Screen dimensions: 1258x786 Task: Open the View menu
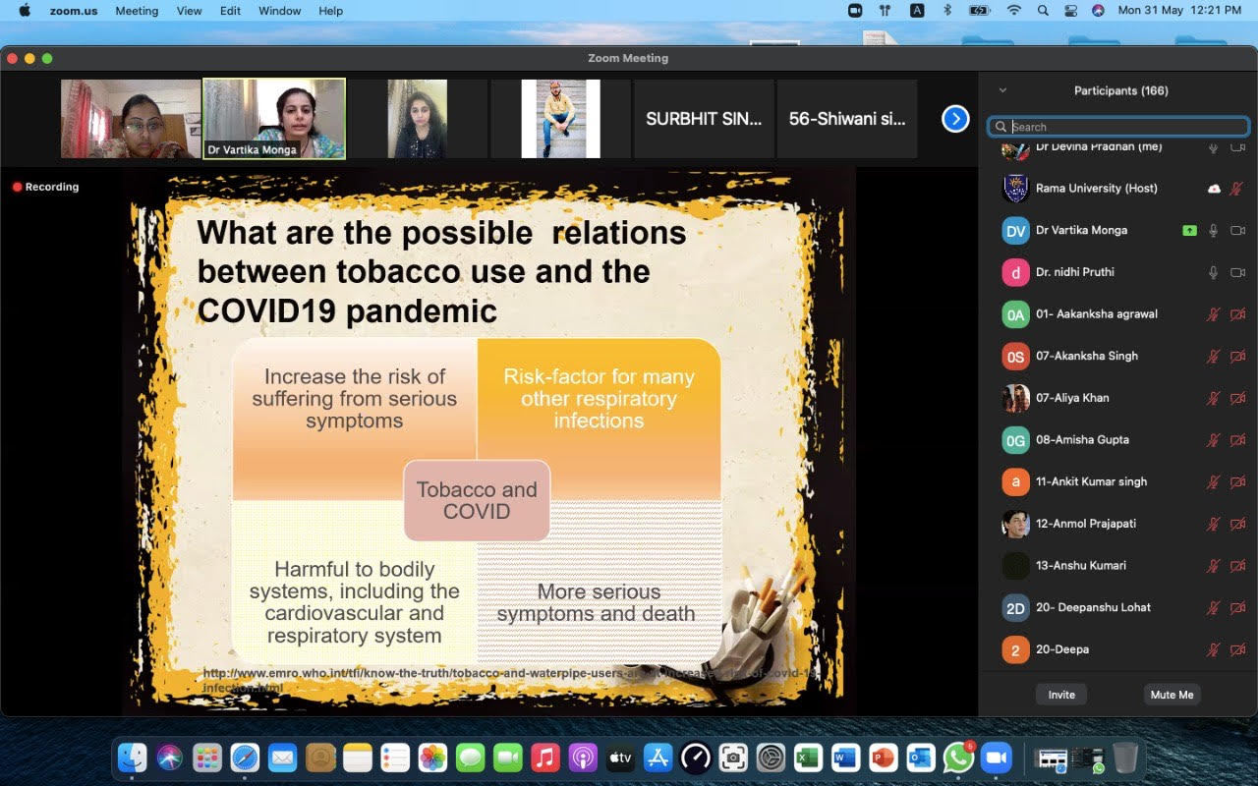pos(189,11)
